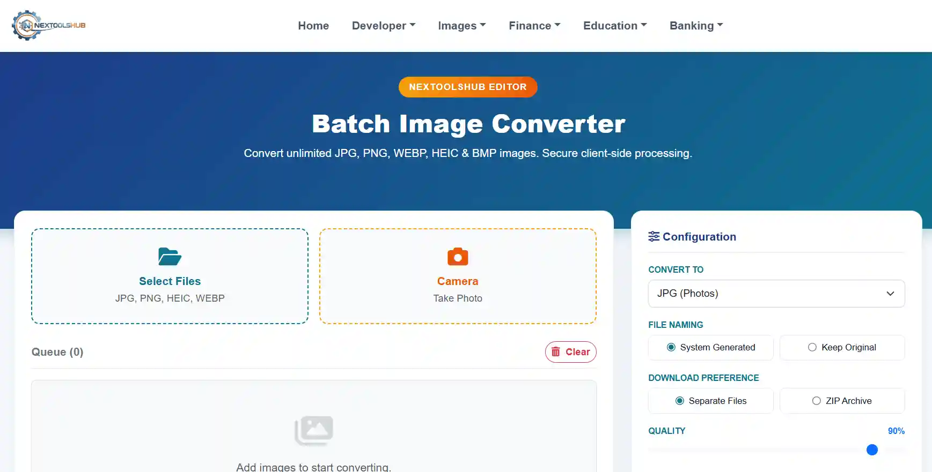This screenshot has height=472, width=932.
Task: Click 'Add images to start converting.' text
Action: [x=314, y=467]
